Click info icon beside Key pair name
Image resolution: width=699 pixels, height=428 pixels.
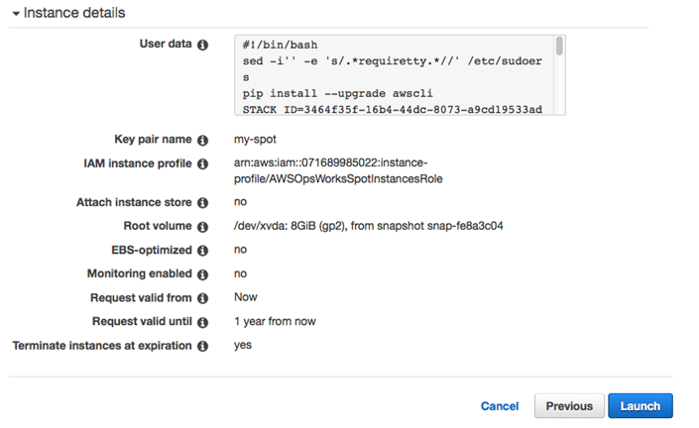pos(202,141)
